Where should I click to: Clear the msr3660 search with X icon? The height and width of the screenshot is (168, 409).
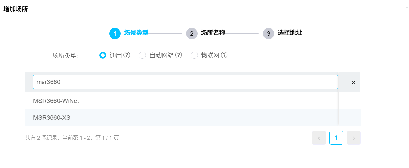point(354,82)
